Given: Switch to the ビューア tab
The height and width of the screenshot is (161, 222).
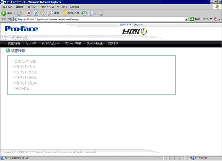Looking at the screenshot, I should click(x=31, y=44).
